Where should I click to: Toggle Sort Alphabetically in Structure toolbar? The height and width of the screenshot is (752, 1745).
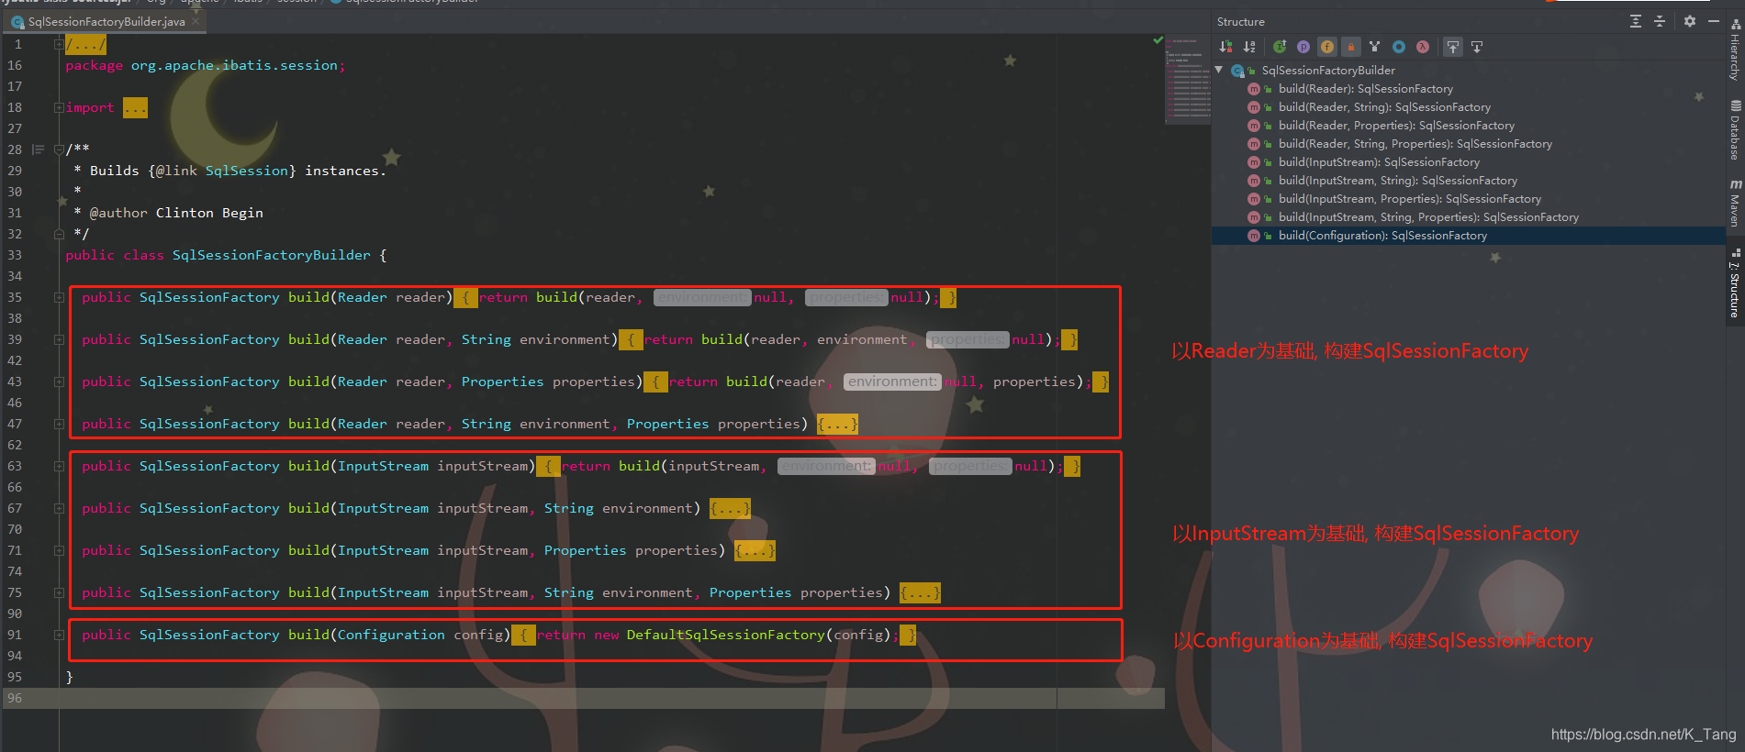coord(1249,47)
